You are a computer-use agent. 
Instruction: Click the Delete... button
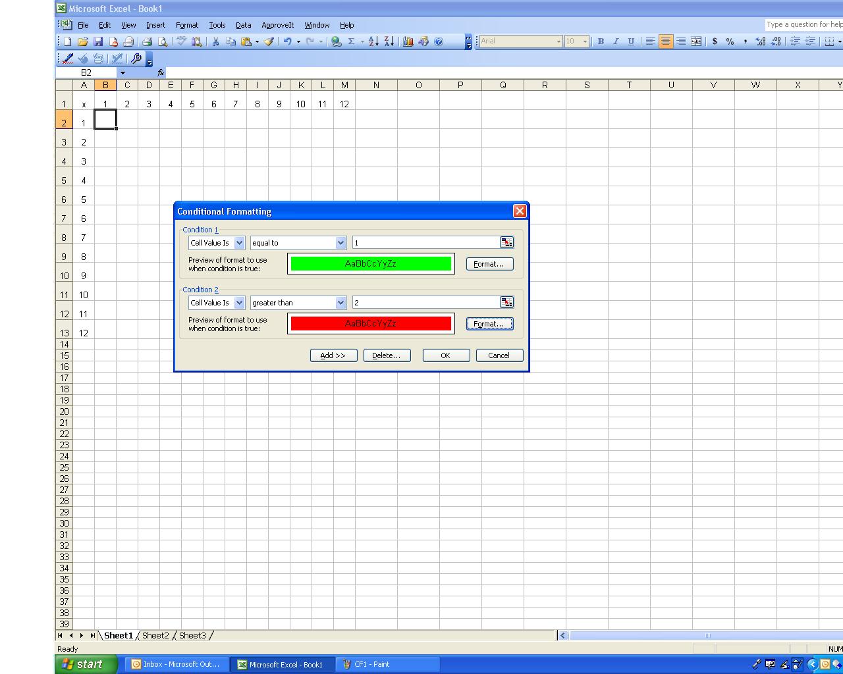pos(387,355)
